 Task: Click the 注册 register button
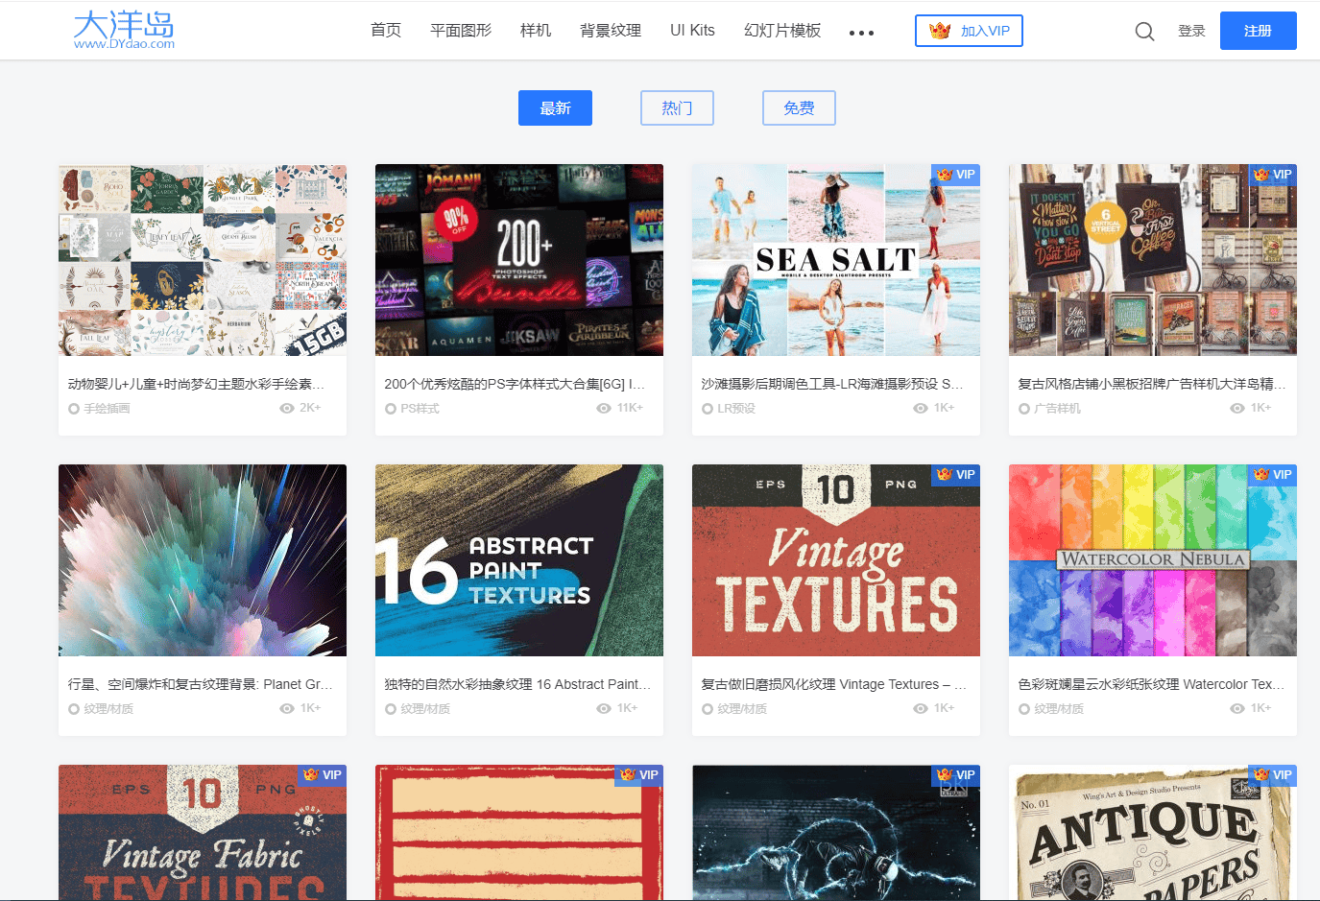tap(1258, 31)
